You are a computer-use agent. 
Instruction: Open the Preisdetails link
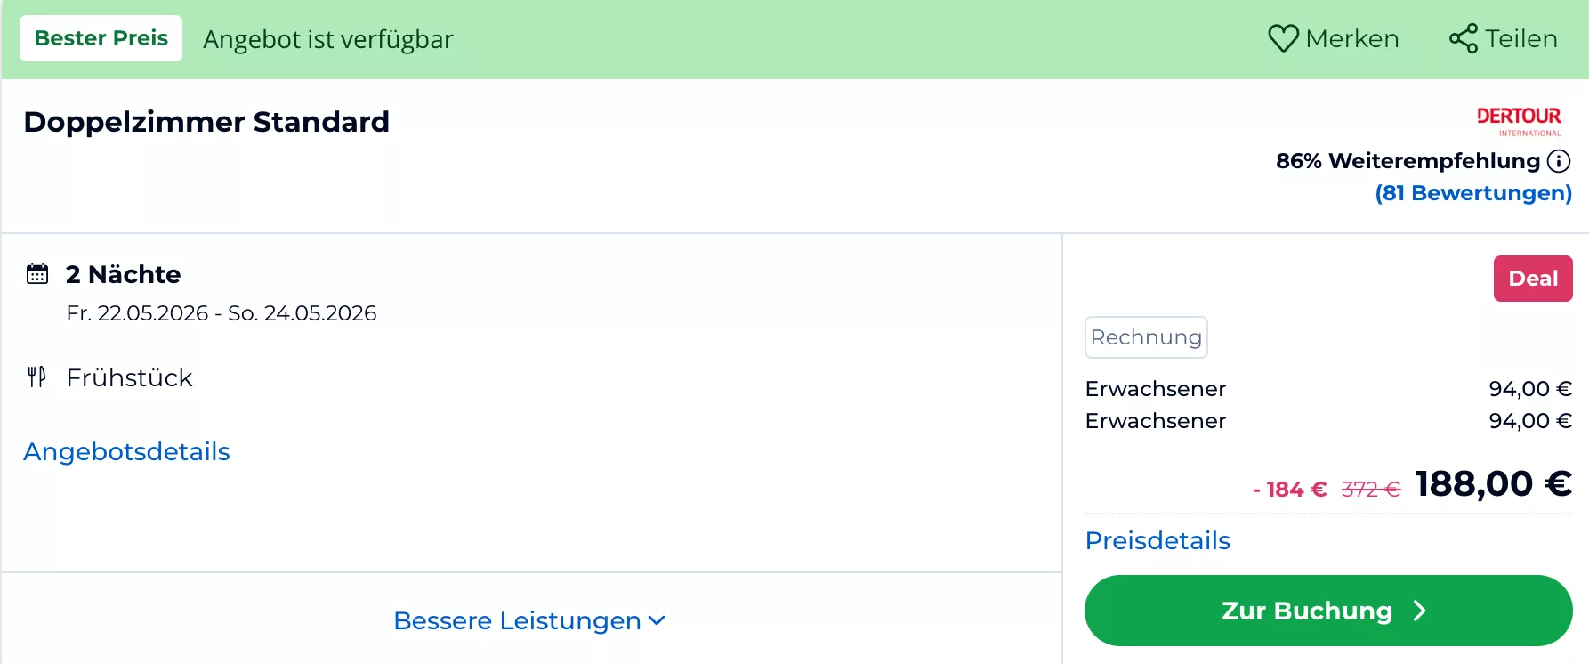[x=1157, y=540]
